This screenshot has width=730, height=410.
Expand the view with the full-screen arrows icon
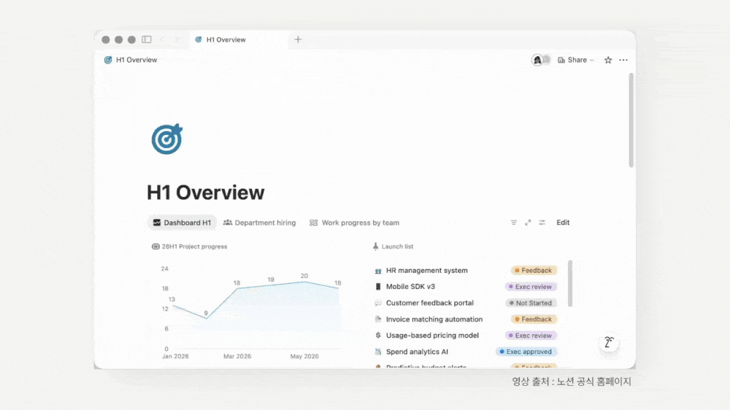coord(528,223)
